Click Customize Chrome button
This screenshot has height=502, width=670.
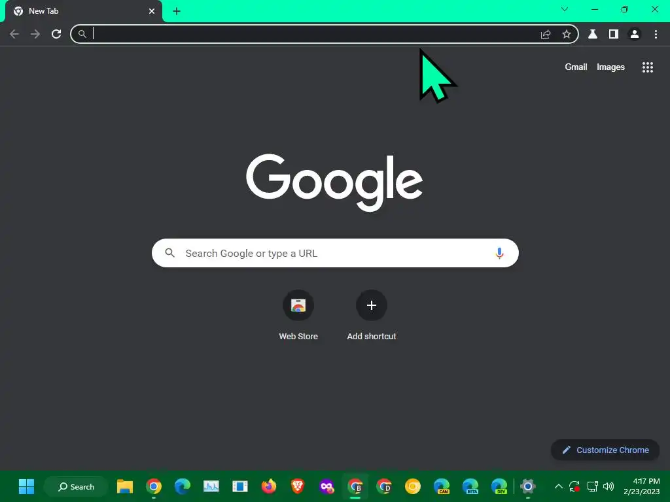click(x=605, y=450)
